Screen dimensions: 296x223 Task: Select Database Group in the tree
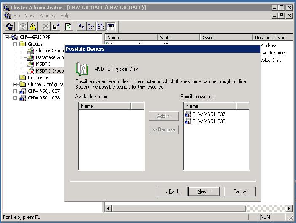pos(50,57)
